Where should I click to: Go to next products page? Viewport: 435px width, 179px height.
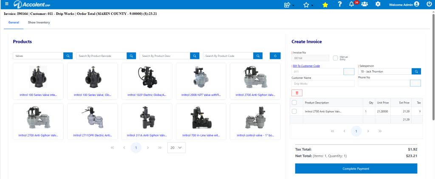(148, 148)
